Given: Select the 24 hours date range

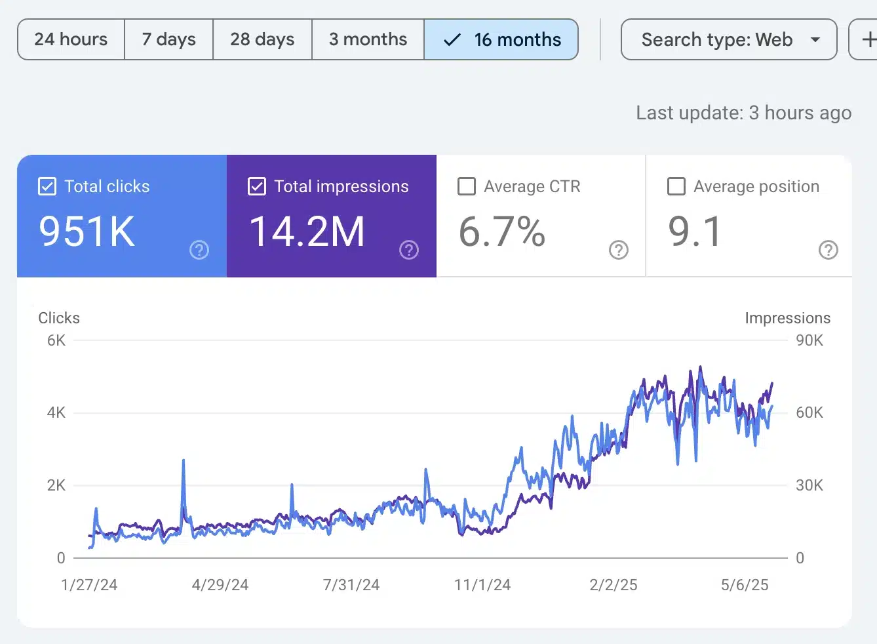Looking at the screenshot, I should pos(71,39).
